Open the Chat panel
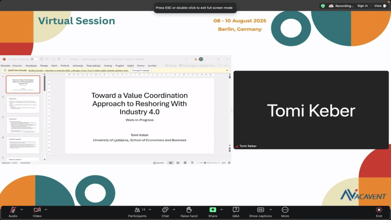The height and width of the screenshot is (220, 391). tap(165, 210)
